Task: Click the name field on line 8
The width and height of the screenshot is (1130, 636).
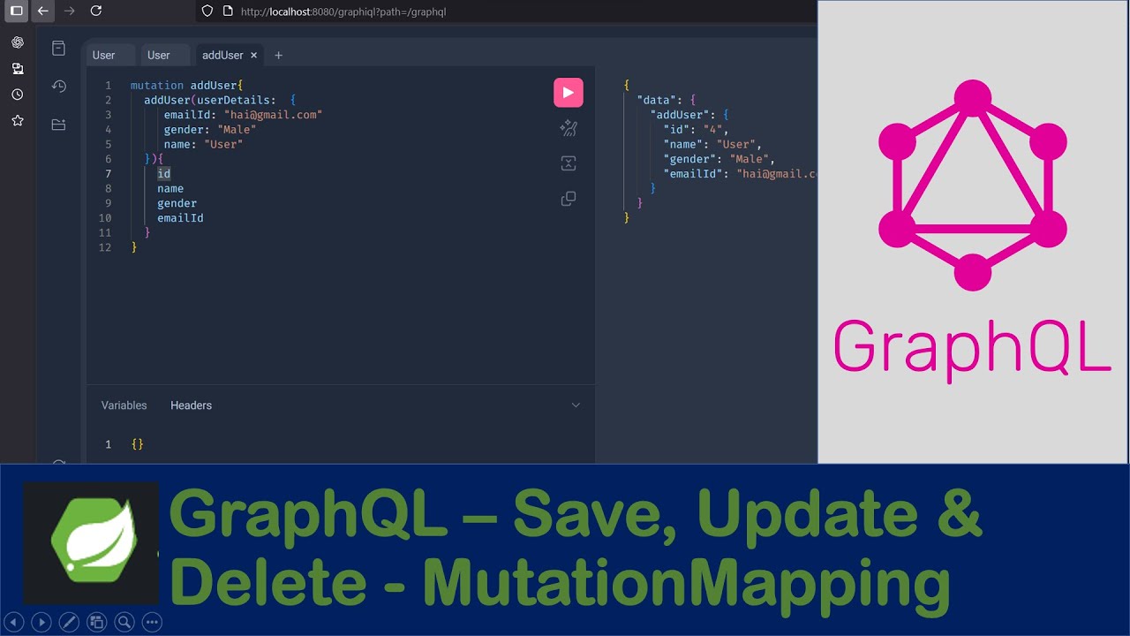Action: tap(170, 189)
